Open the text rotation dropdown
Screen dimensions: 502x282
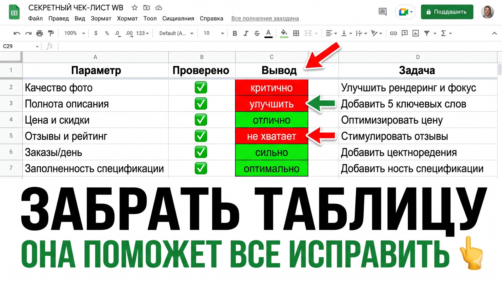coord(377,33)
